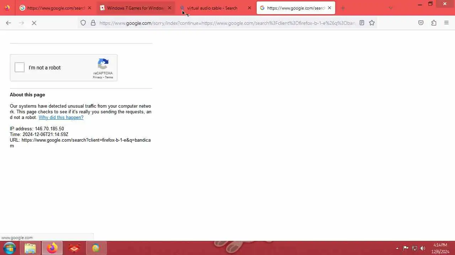Minimize the Firefox window
The width and height of the screenshot is (455, 255).
tap(420, 4)
